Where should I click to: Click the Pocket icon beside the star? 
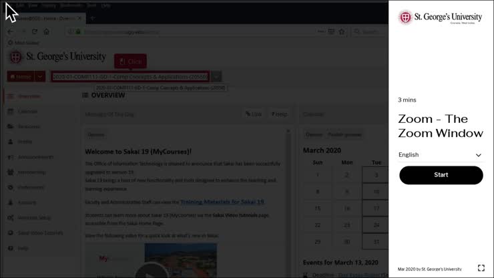[331, 31]
